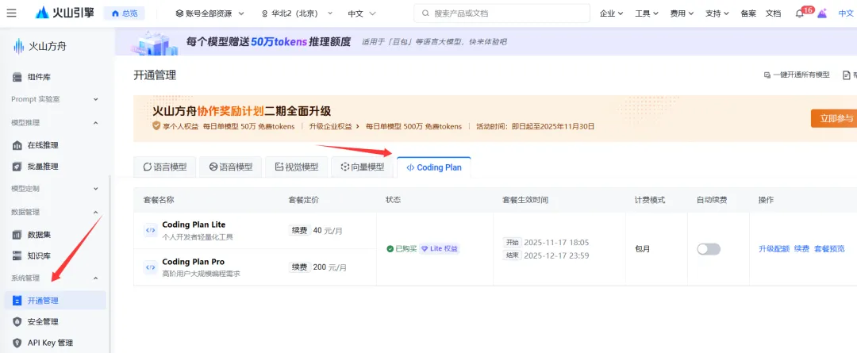Open 支持 menu

717,13
